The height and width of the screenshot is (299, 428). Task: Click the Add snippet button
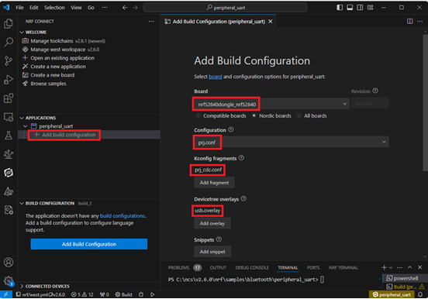point(212,252)
